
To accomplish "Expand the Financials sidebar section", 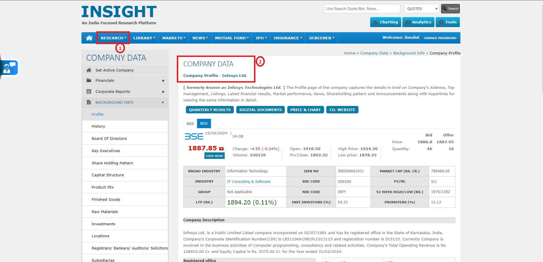I will tap(125, 81).
